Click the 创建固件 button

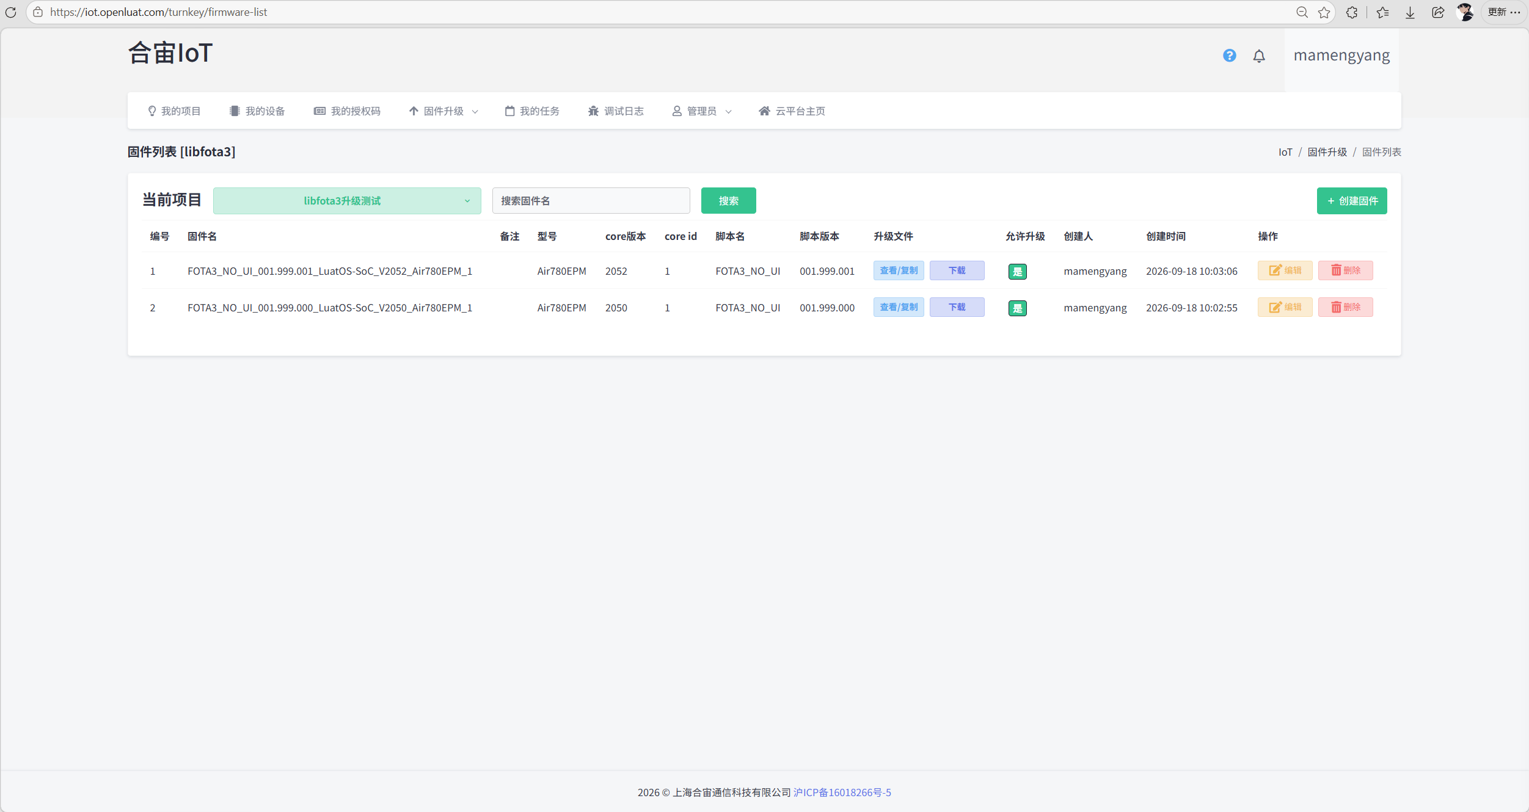tap(1351, 201)
